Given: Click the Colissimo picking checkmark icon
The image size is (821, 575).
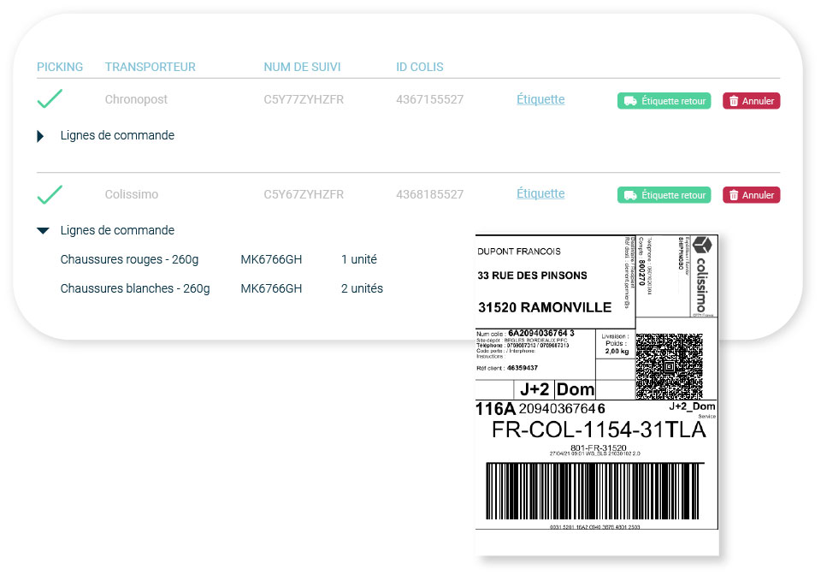Looking at the screenshot, I should click(50, 194).
